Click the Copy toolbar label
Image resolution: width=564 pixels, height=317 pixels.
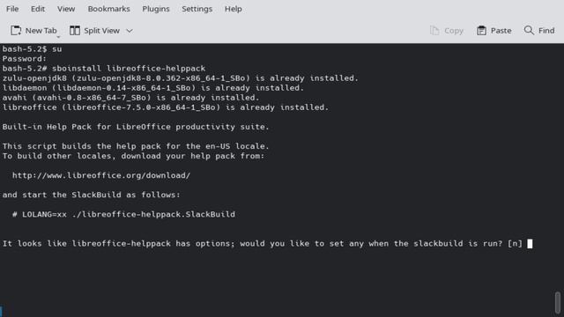(x=454, y=31)
